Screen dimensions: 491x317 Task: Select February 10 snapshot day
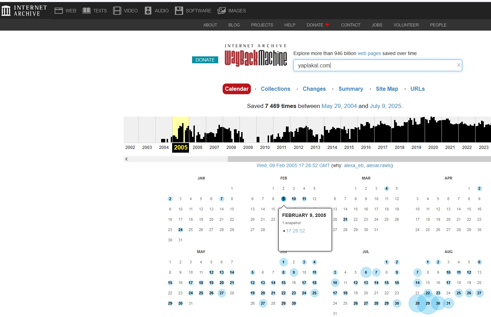294,199
